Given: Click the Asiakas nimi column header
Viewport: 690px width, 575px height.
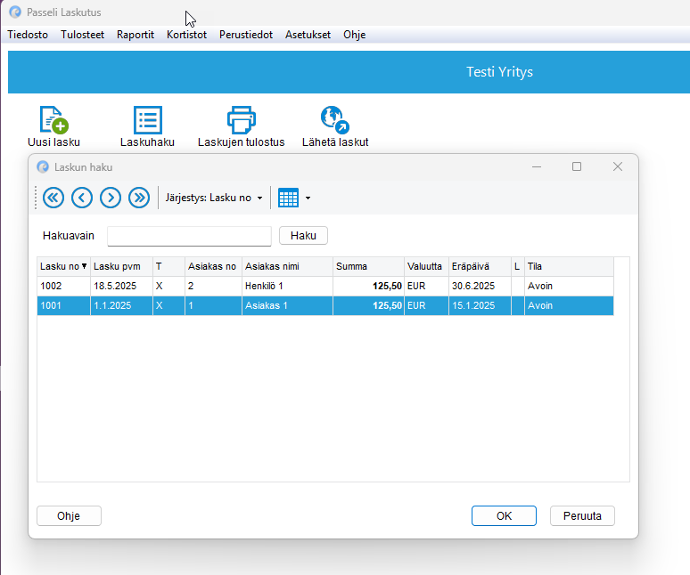Looking at the screenshot, I should (287, 266).
